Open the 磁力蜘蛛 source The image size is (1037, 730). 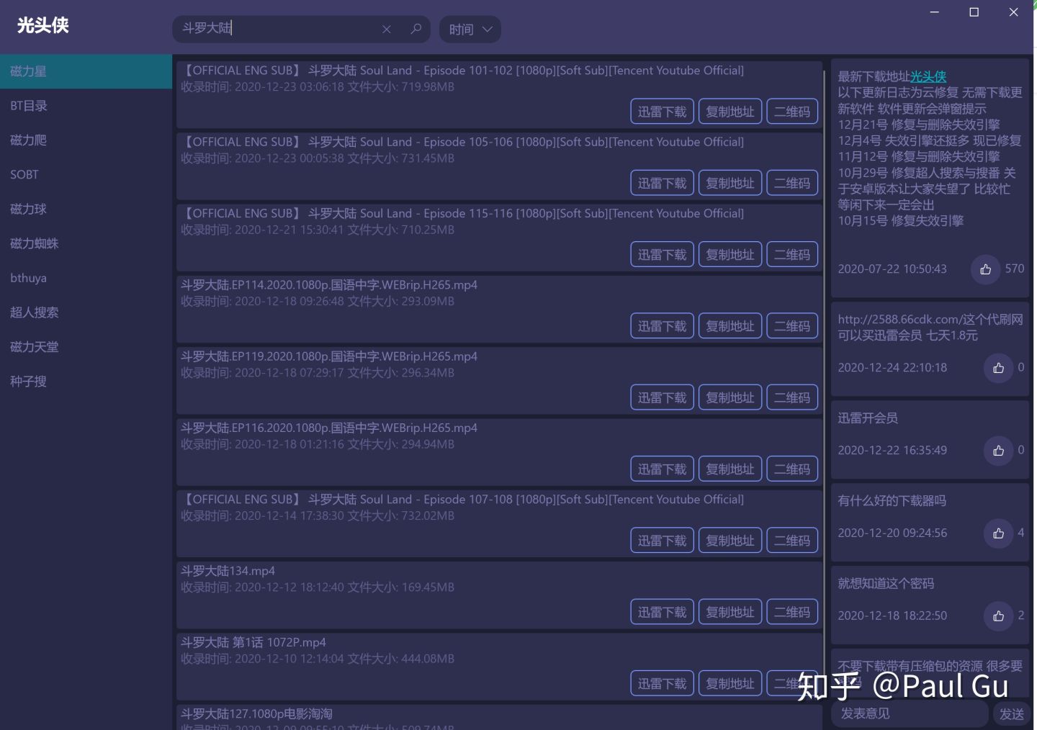click(x=86, y=243)
